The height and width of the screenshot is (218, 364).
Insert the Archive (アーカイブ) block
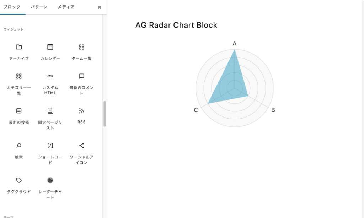(x=19, y=51)
